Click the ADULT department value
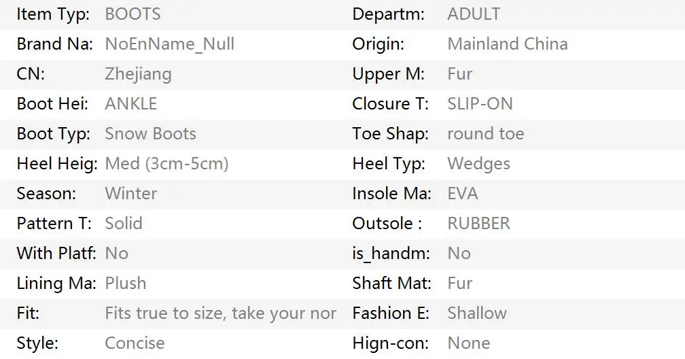Screen dimensions: 685x359 click(x=474, y=14)
